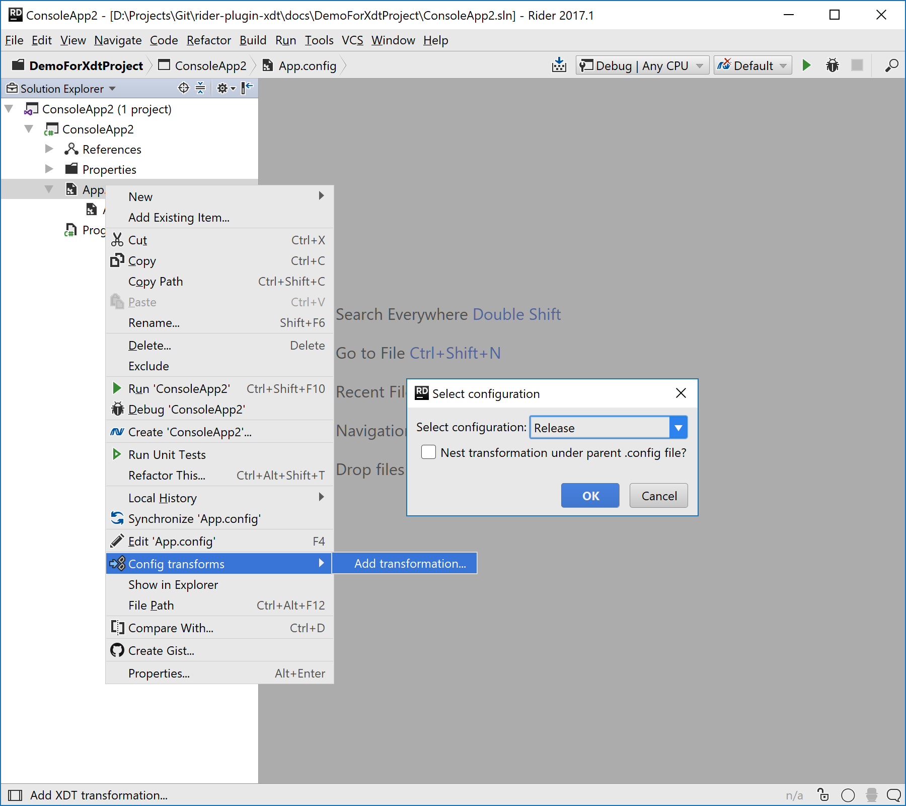906x806 pixels.
Task: Choose Show in Explorer
Action: [219, 585]
